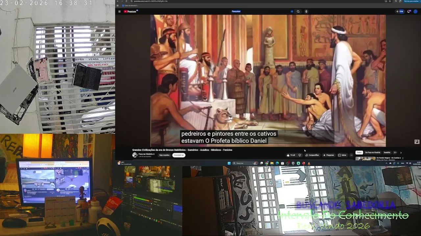Open more actions ellipsis under the video
The image size is (421, 236).
coord(351,155)
